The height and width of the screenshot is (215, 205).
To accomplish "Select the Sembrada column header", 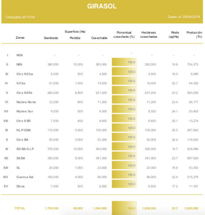I will click(x=51, y=38).
